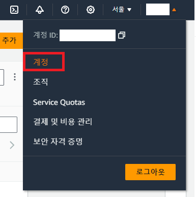Open the three-dot options menu on the left panel
Image resolution: width=196 pixels, height=197 pixels.
[x=15, y=77]
